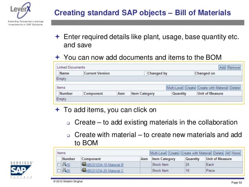
Task: Click the Add button in Linked Documents
Action: tap(222, 68)
